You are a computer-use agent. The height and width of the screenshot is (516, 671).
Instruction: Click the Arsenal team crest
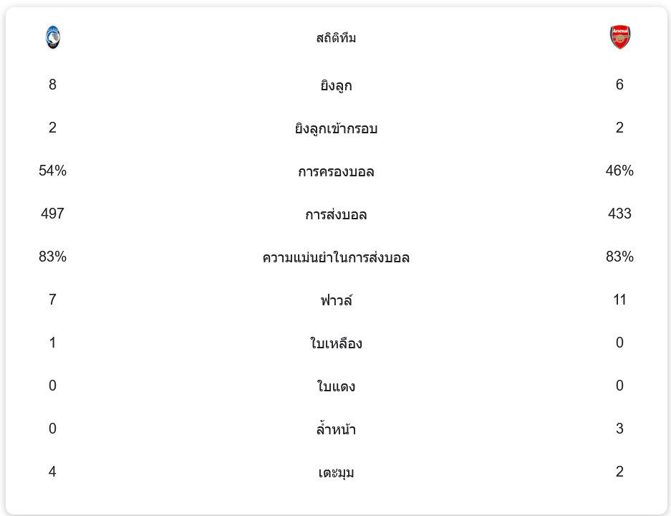(x=619, y=37)
